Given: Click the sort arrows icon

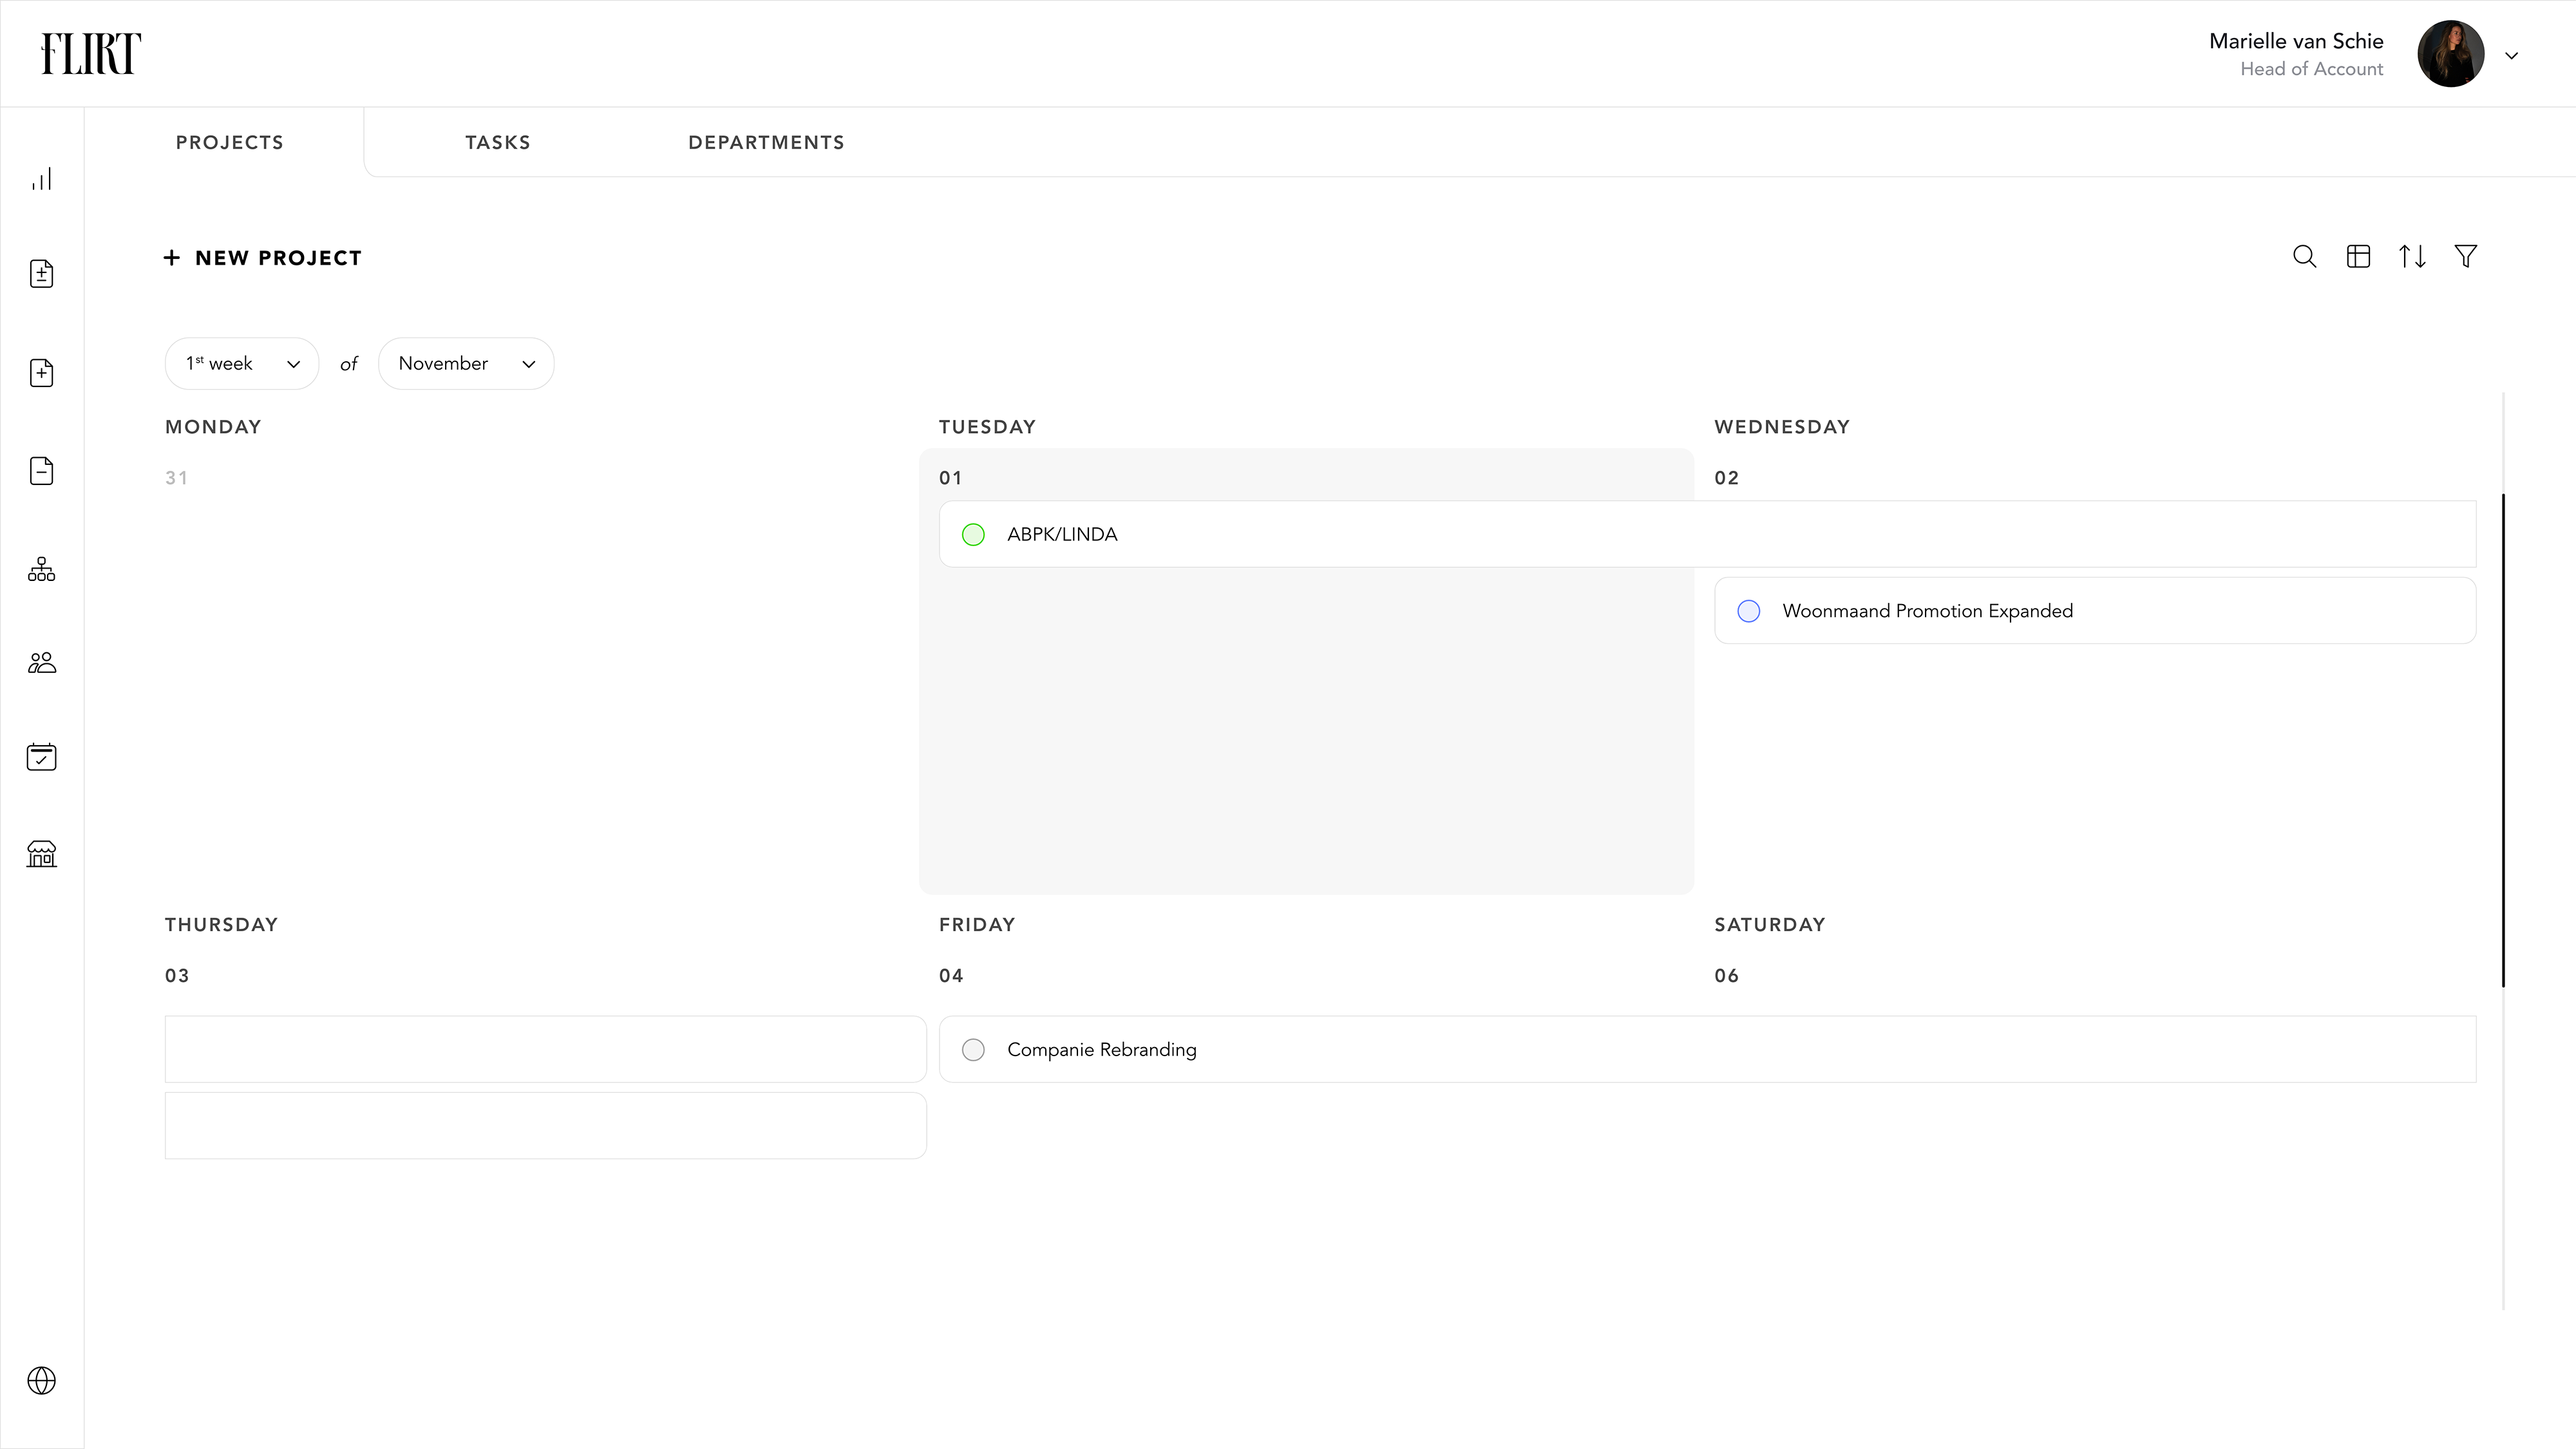Looking at the screenshot, I should click(2412, 257).
